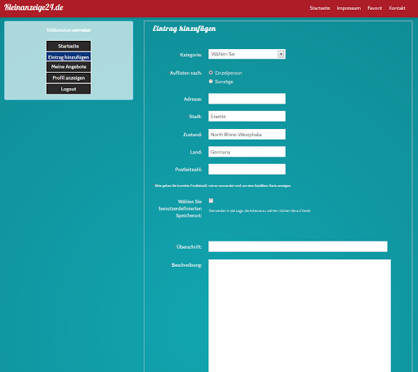Image resolution: width=418 pixels, height=372 pixels.
Task: Select the Sonstige radio option
Action: point(211,82)
